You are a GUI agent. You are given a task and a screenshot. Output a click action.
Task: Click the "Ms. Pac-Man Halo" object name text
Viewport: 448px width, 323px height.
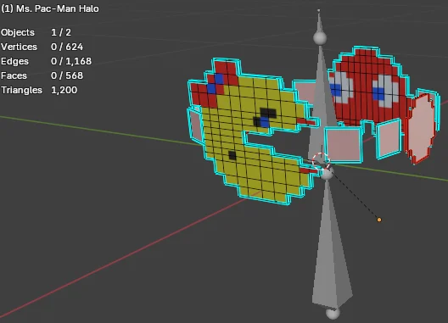(58, 8)
